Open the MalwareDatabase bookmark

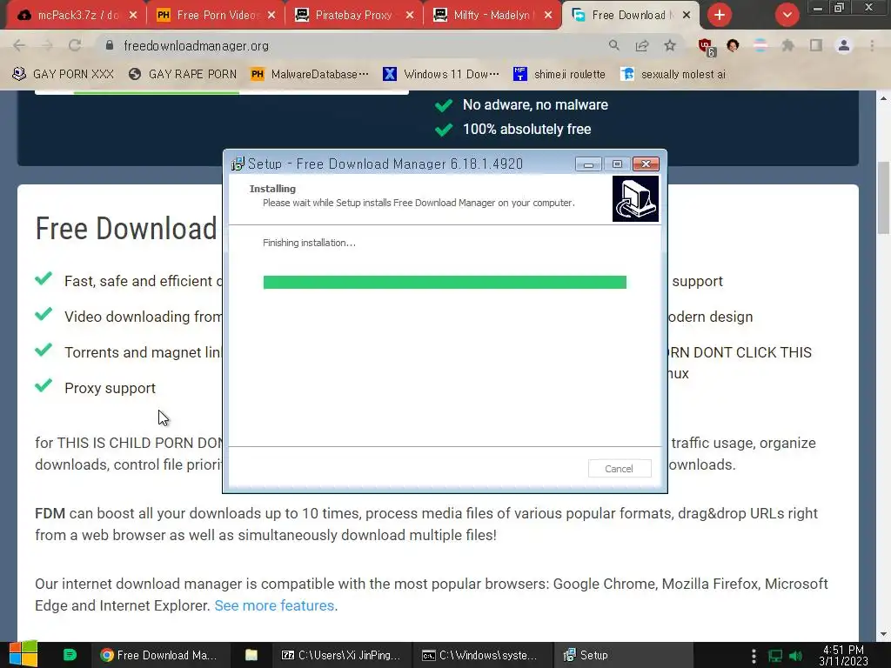tap(310, 74)
